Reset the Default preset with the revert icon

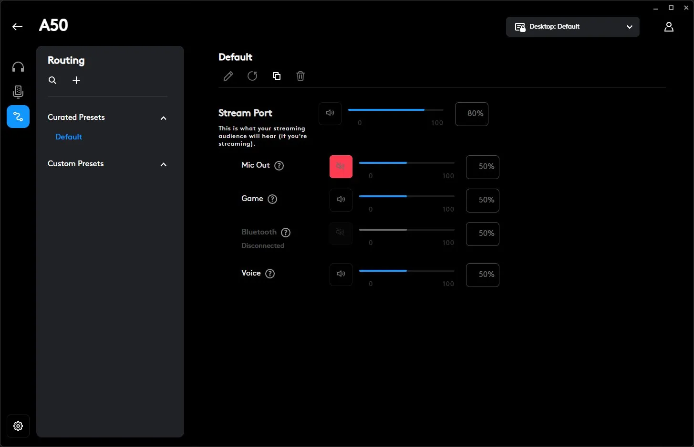(x=252, y=76)
